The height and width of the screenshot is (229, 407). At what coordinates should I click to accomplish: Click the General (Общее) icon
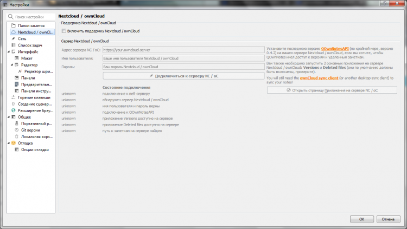coord(14,117)
